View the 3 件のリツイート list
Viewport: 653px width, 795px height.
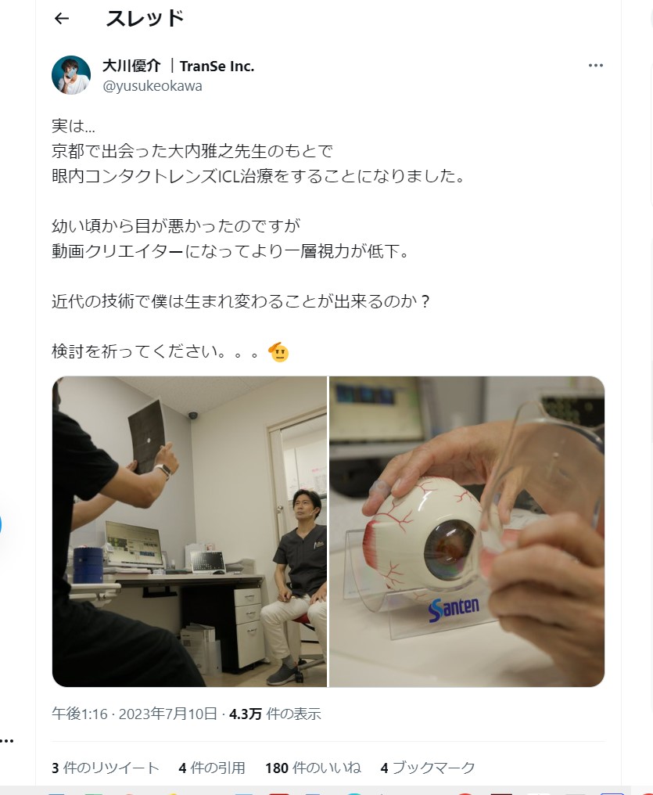point(106,768)
